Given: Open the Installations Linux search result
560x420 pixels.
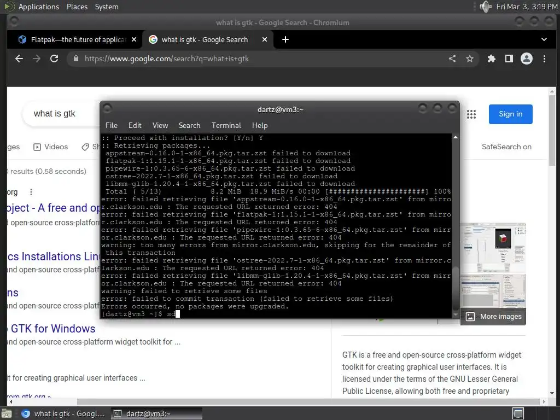Looking at the screenshot, I should point(54,256).
